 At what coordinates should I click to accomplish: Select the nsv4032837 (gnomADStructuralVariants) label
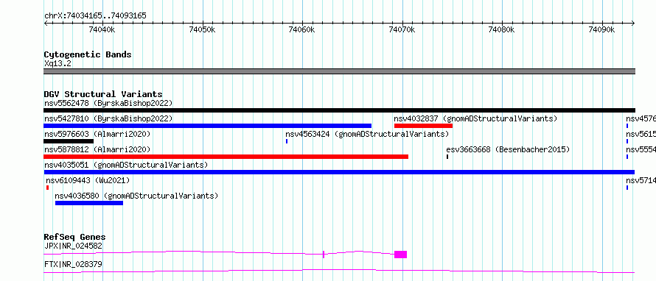(x=475, y=118)
